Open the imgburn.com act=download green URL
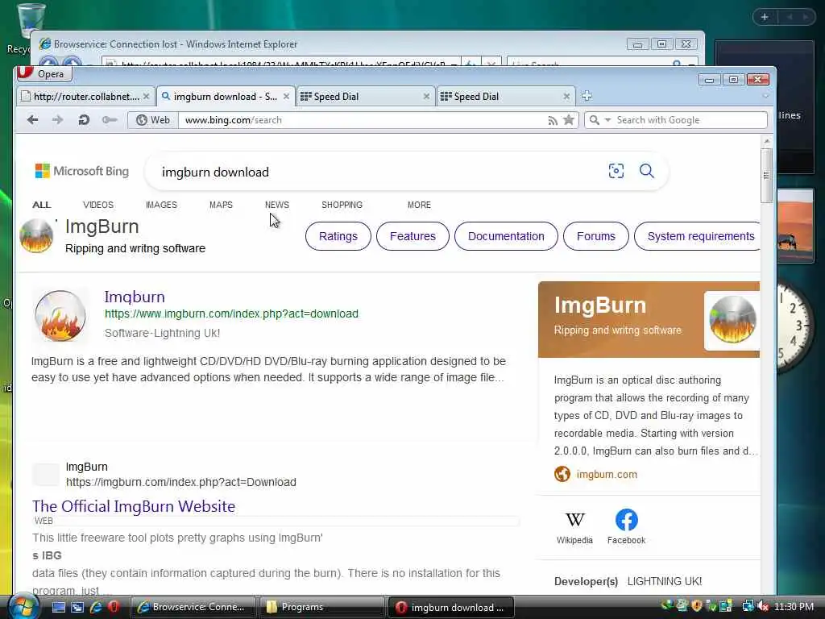The height and width of the screenshot is (619, 825). (x=231, y=314)
